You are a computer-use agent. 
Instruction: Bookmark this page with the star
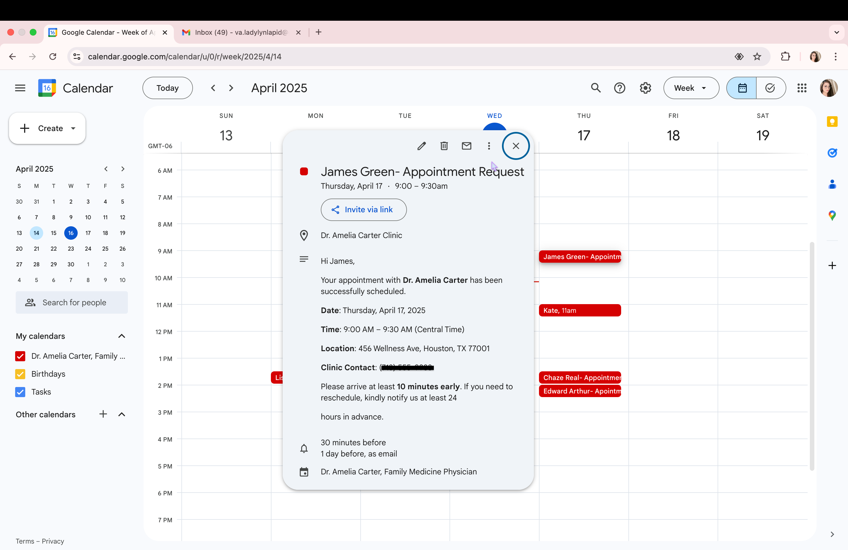pos(757,57)
